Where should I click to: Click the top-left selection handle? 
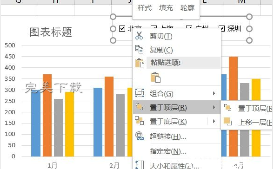[x=113, y=17]
